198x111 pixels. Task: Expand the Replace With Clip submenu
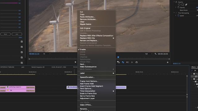coord(96,38)
